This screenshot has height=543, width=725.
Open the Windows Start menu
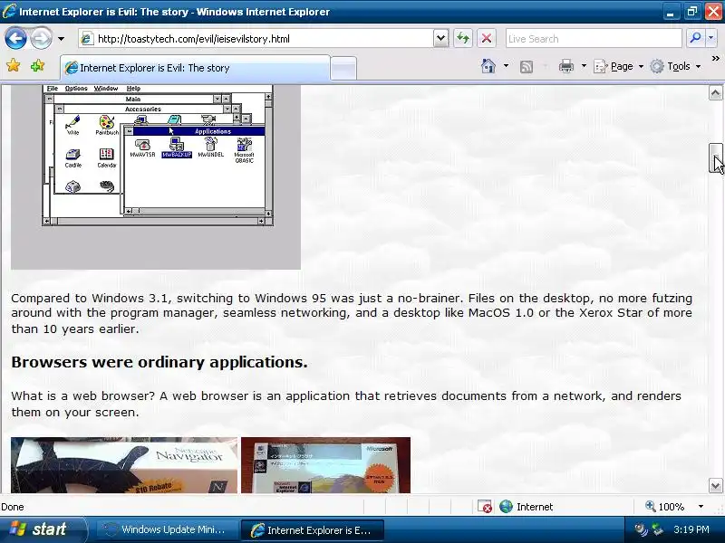(x=43, y=529)
